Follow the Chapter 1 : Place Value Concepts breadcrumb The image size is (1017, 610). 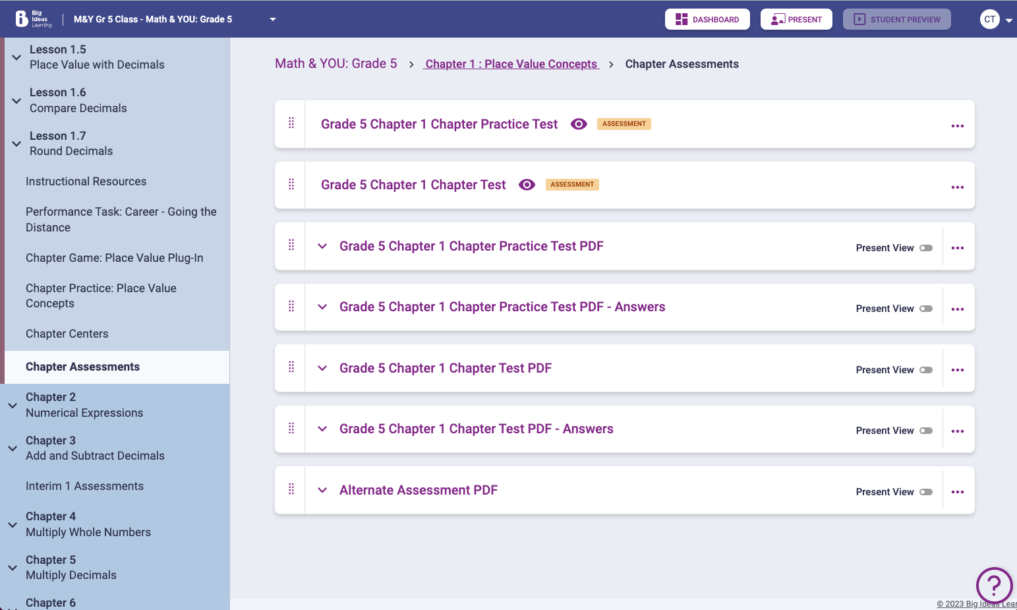click(511, 64)
